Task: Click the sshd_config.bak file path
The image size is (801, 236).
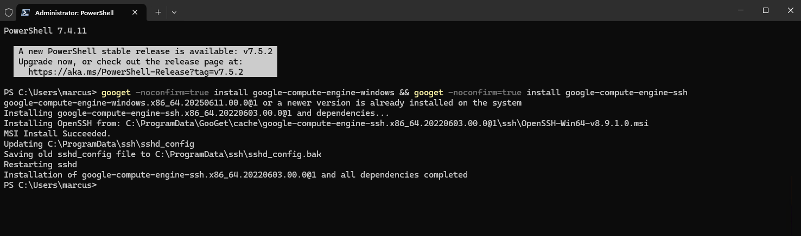Action: 238,154
